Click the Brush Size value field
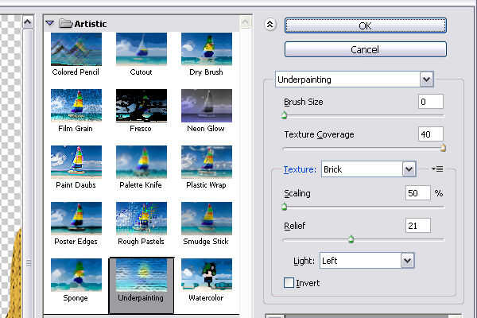This screenshot has height=318, width=477. pos(430,102)
